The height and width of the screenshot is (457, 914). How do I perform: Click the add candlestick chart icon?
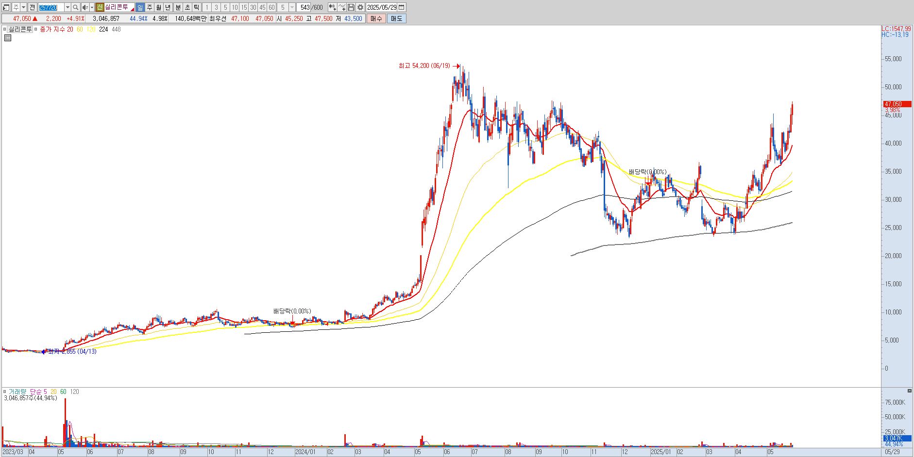(x=332, y=7)
